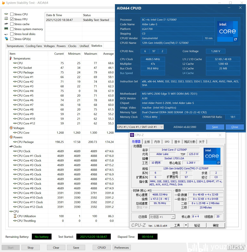Click the Clear button
Viewport: 247px width, 252px height.
(56, 248)
